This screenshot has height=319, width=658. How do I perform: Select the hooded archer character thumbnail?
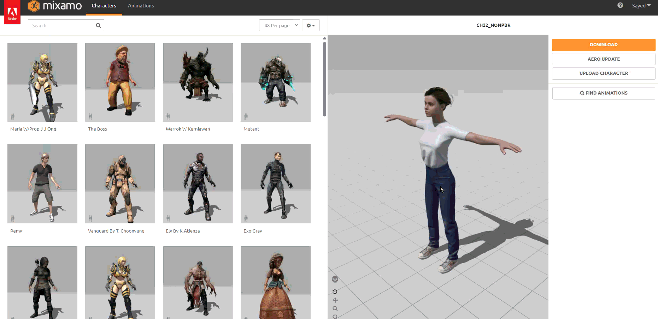[x=42, y=282]
